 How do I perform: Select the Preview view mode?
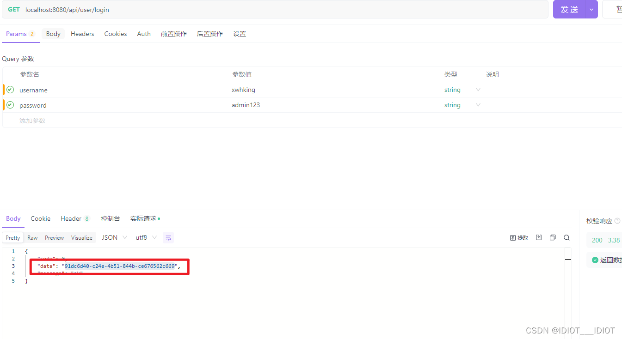[x=55, y=238]
